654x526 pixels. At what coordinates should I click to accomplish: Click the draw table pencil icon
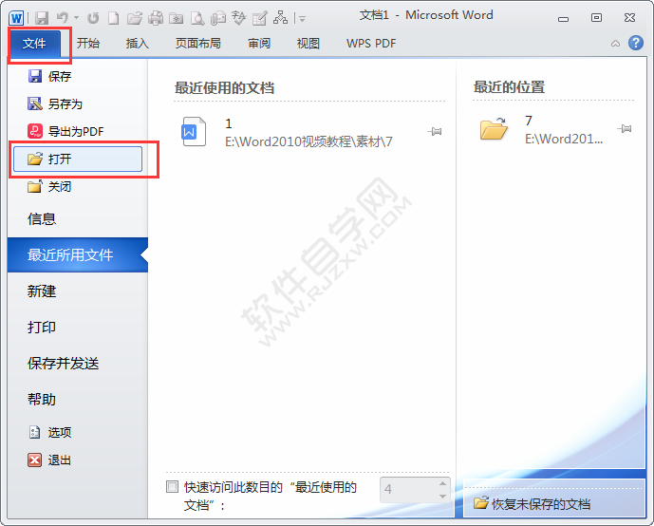click(x=259, y=18)
